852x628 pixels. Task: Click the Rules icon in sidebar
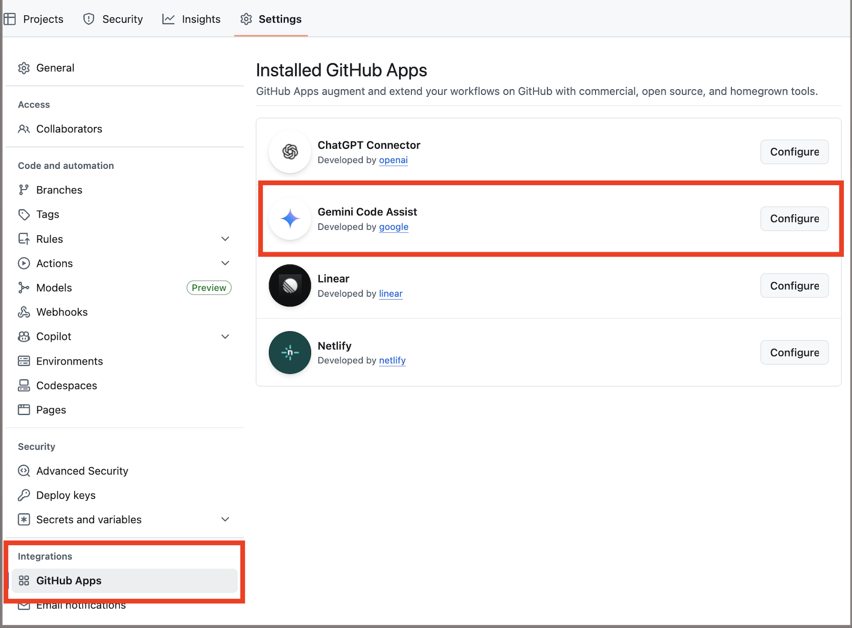click(x=24, y=239)
